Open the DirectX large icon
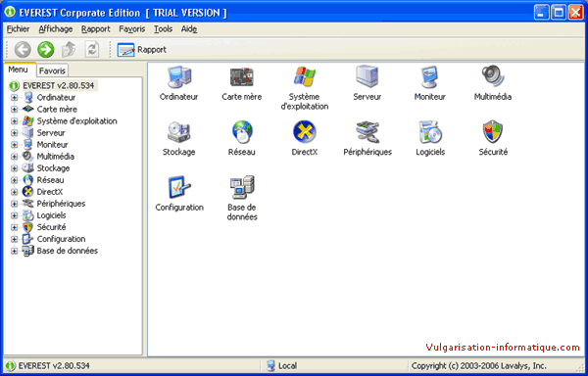 305,132
